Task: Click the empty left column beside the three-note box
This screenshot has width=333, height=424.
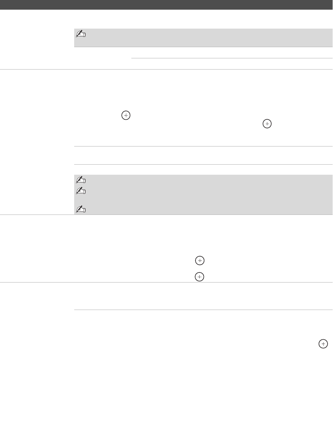Action: pos(37,195)
